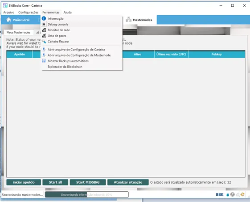The height and width of the screenshot is (202, 250).
Task: Click the signal icon beside Monitor de rede
Action: (x=44, y=30)
